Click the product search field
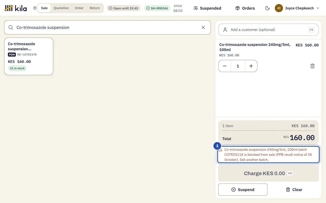The image size is (326, 203). 107,27
